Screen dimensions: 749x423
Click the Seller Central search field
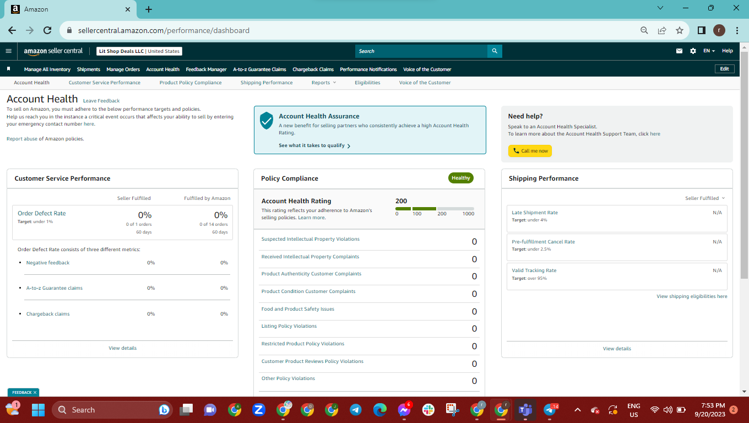coord(421,51)
